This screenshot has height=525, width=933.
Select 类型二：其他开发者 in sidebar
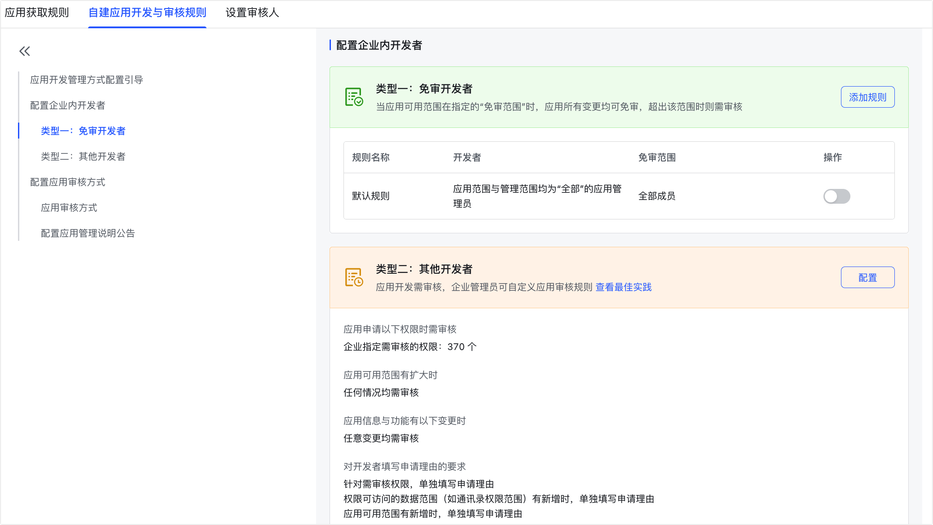(83, 157)
